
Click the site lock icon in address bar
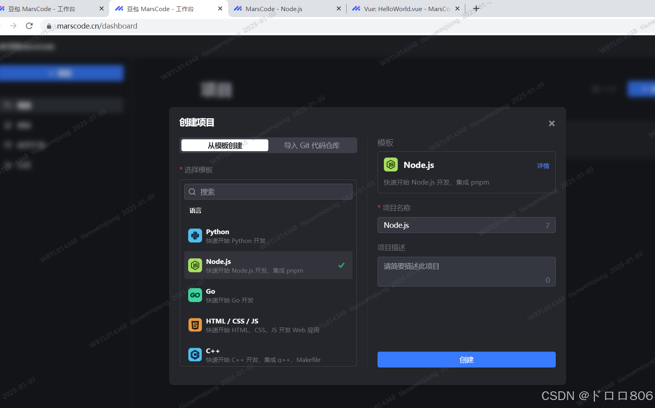click(x=49, y=26)
